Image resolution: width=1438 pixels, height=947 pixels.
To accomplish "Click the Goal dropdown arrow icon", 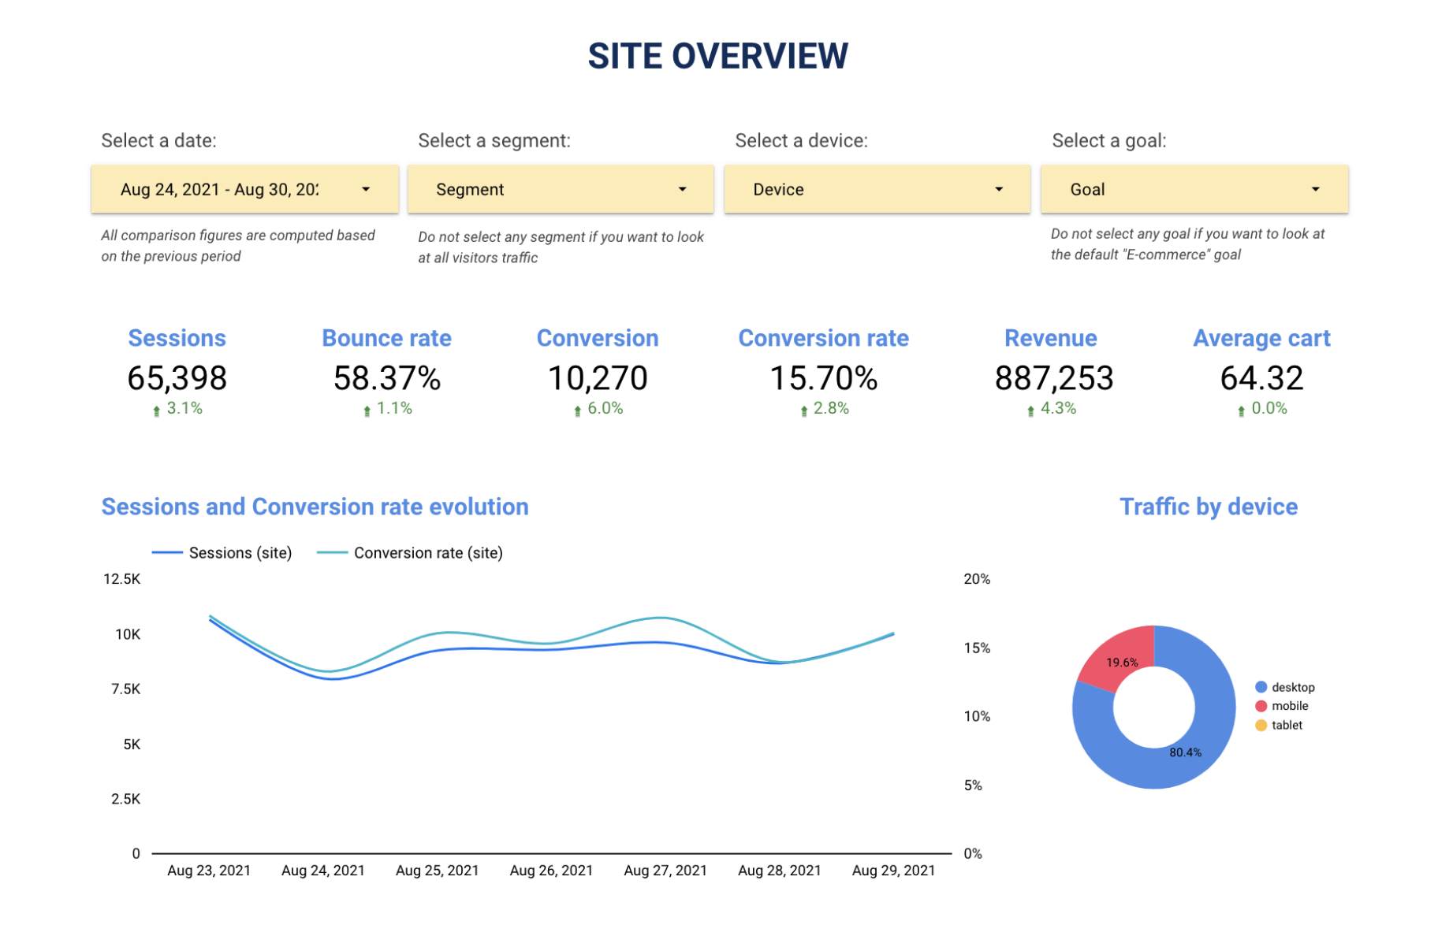I will (1316, 189).
